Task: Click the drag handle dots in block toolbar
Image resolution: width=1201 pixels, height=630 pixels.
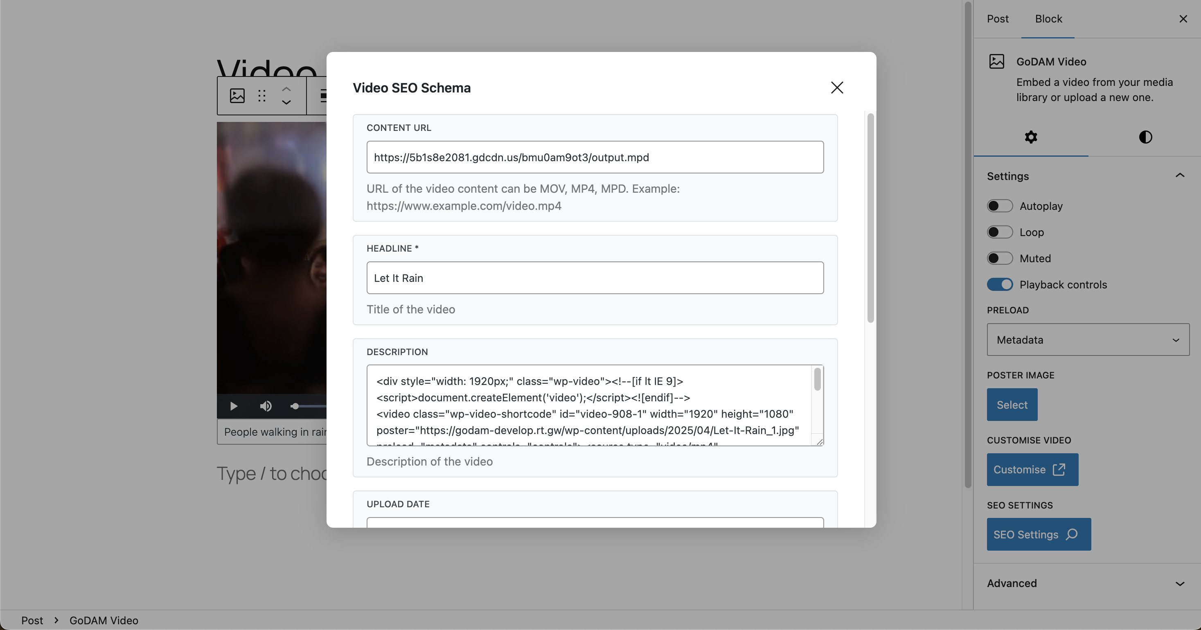Action: 262,96
